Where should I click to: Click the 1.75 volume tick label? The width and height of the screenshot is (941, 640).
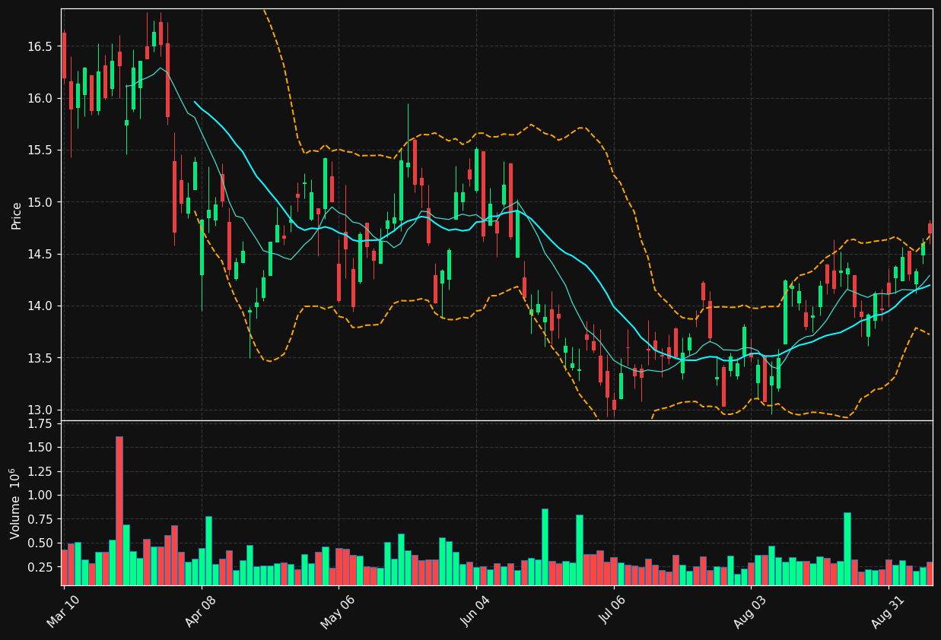pyautogui.click(x=40, y=424)
